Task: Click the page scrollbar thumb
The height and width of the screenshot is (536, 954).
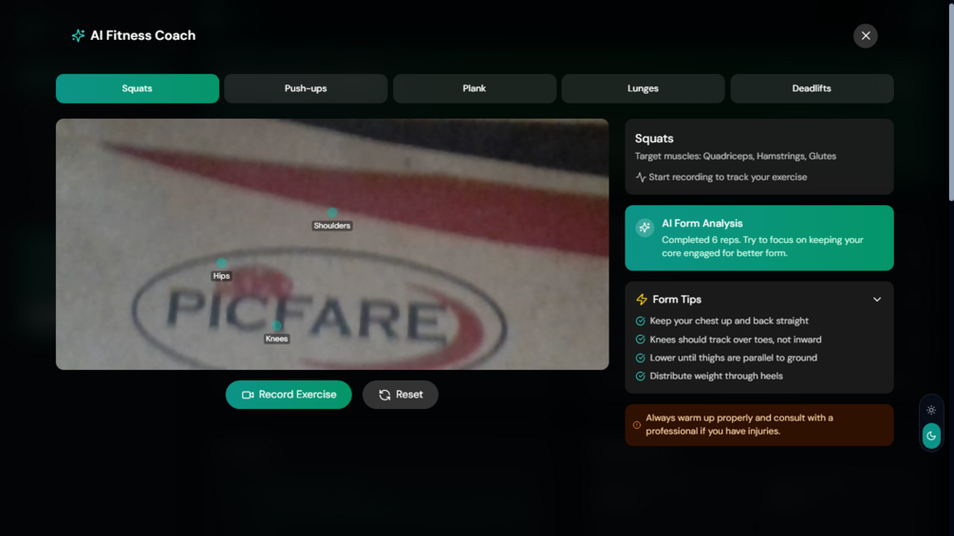Action: (x=951, y=101)
